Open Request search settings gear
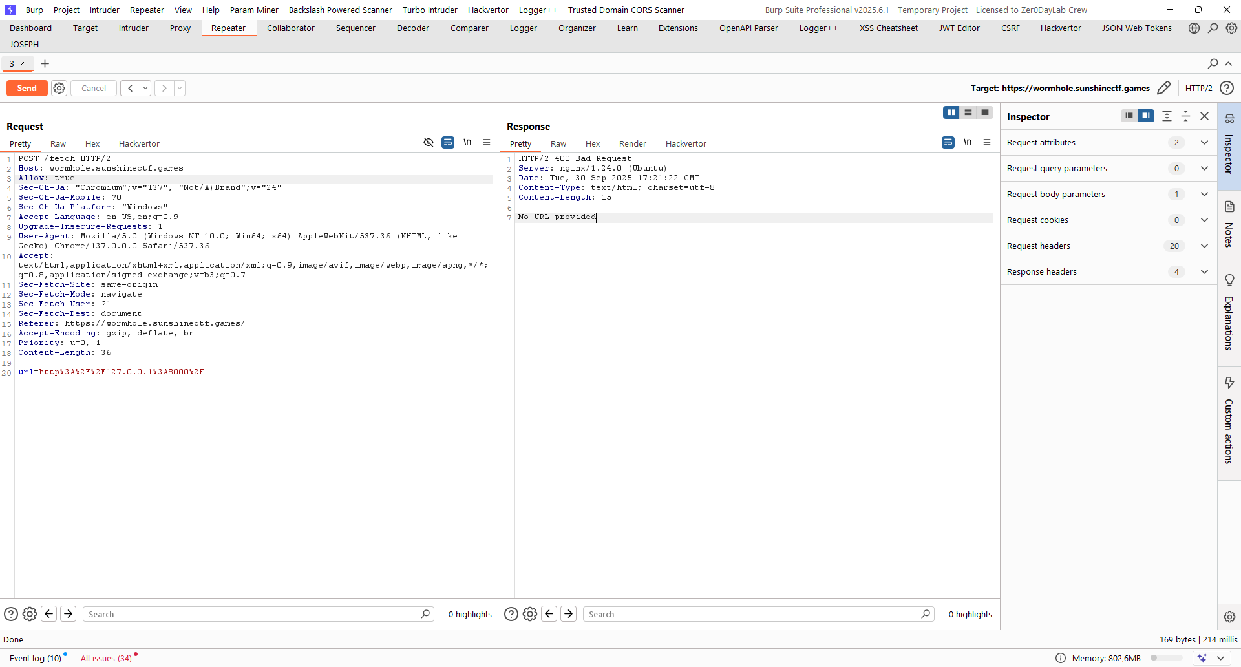The image size is (1241, 667). (x=30, y=614)
